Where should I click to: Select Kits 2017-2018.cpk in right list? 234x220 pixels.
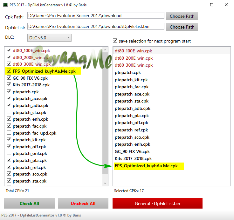(171, 159)
